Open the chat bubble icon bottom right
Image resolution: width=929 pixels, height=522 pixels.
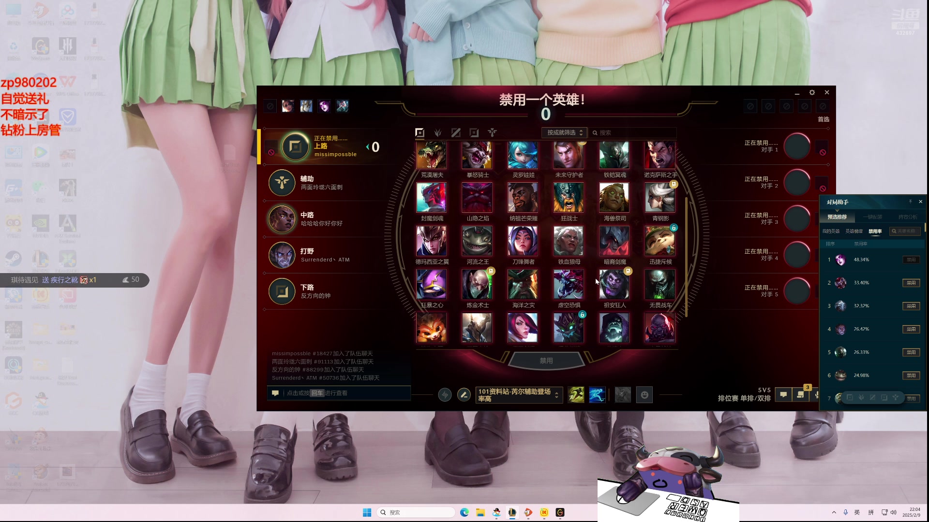[x=783, y=395]
